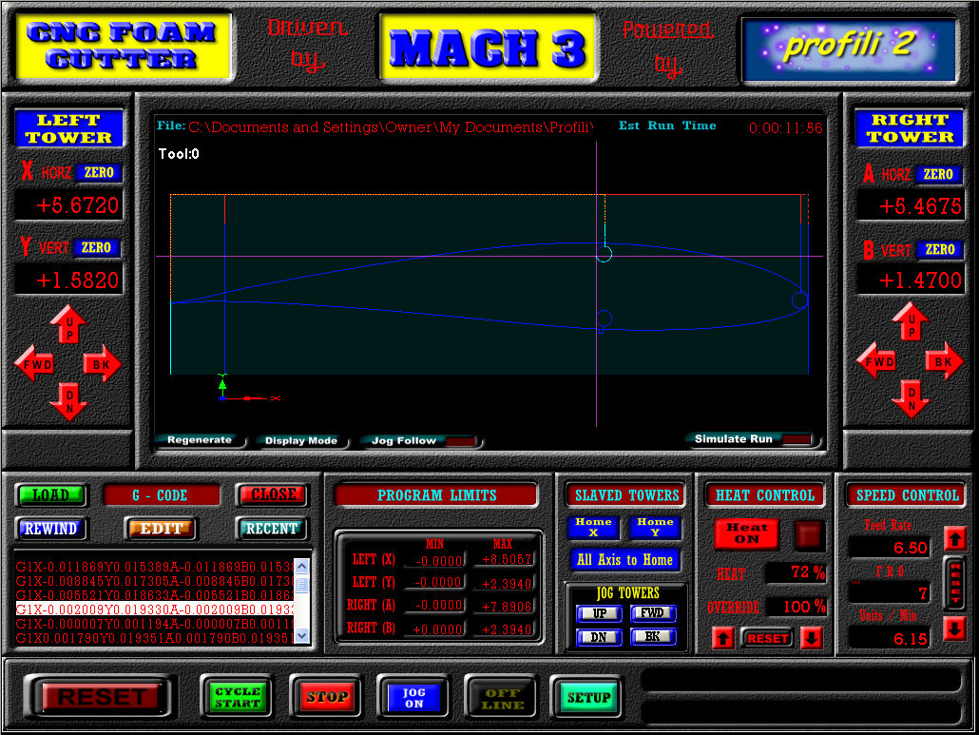
Task: Click the vertical speed RESET button
Action: (954, 583)
